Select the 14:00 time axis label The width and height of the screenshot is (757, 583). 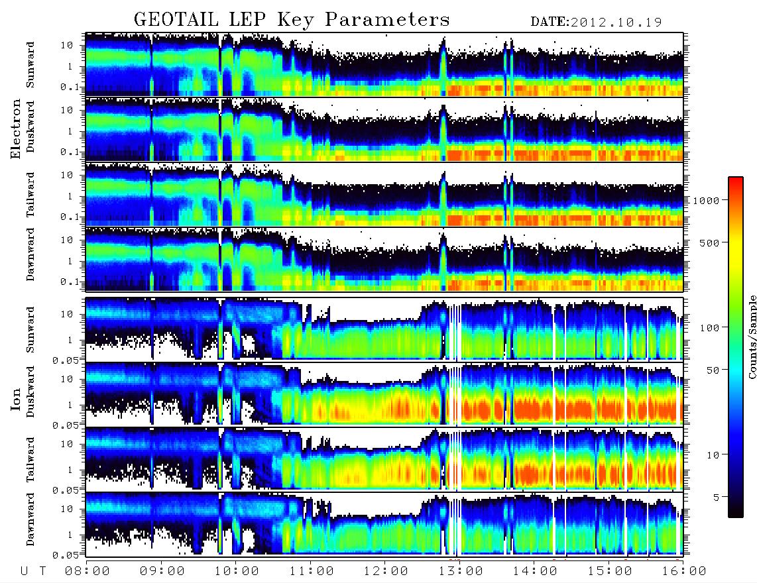[535, 571]
